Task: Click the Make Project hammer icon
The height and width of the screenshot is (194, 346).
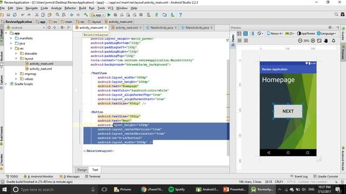Action: coord(86,15)
